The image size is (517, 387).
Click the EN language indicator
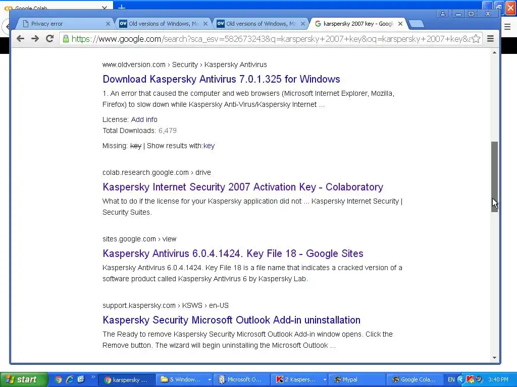point(451,379)
